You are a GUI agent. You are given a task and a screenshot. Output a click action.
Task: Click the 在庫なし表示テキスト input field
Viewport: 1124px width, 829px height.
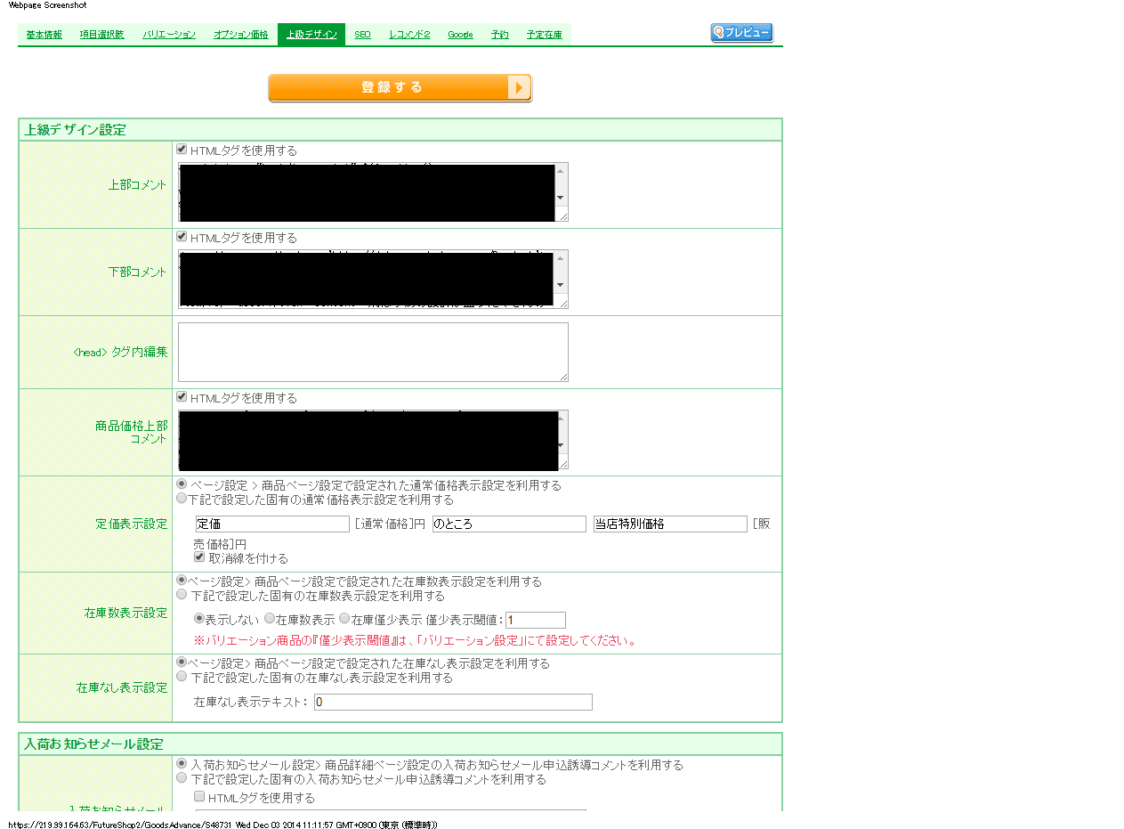tap(453, 702)
